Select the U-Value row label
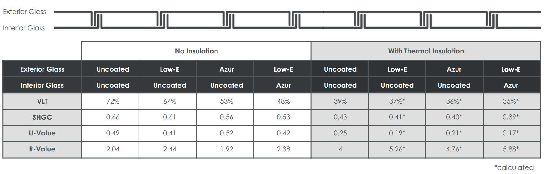 point(42,133)
